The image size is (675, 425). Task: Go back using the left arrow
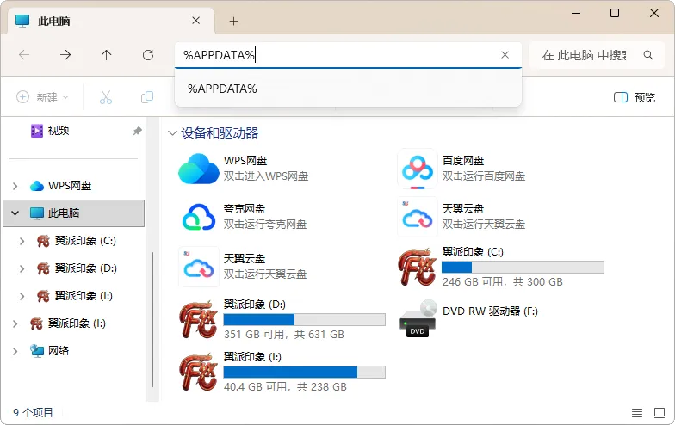(x=24, y=55)
